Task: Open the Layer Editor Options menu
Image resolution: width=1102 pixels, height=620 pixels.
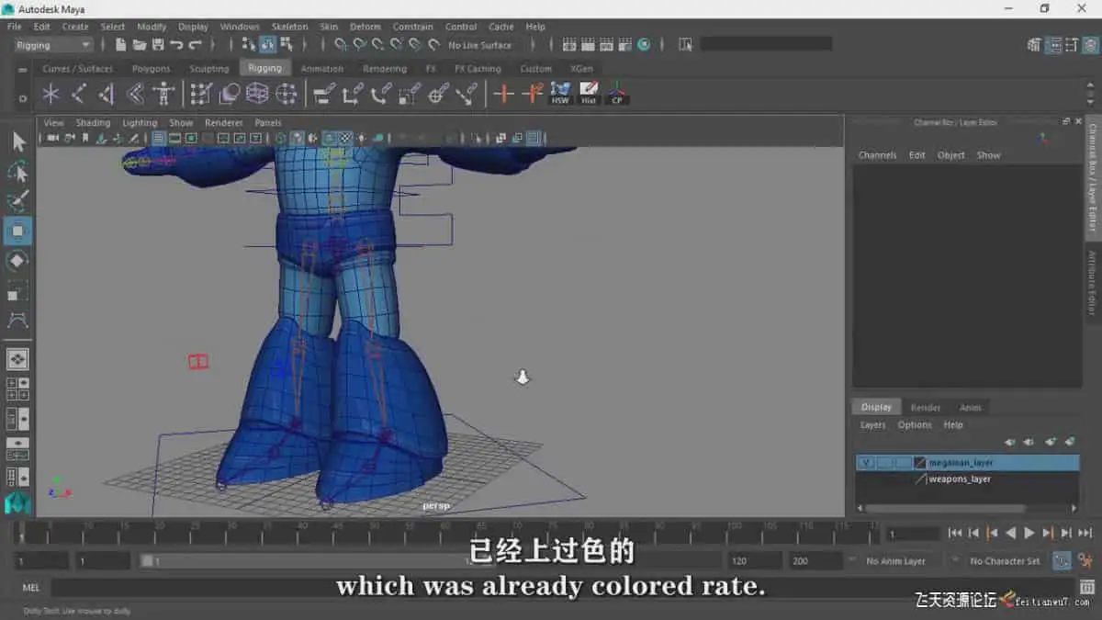Action: [915, 424]
